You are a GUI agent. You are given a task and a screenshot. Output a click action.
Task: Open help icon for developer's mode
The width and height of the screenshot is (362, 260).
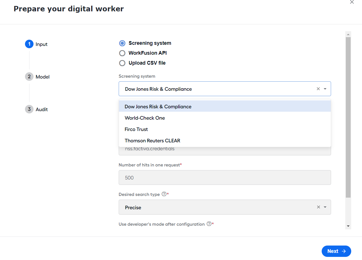click(x=209, y=224)
